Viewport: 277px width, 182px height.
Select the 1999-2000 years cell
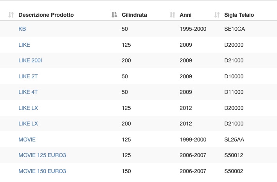click(193, 140)
